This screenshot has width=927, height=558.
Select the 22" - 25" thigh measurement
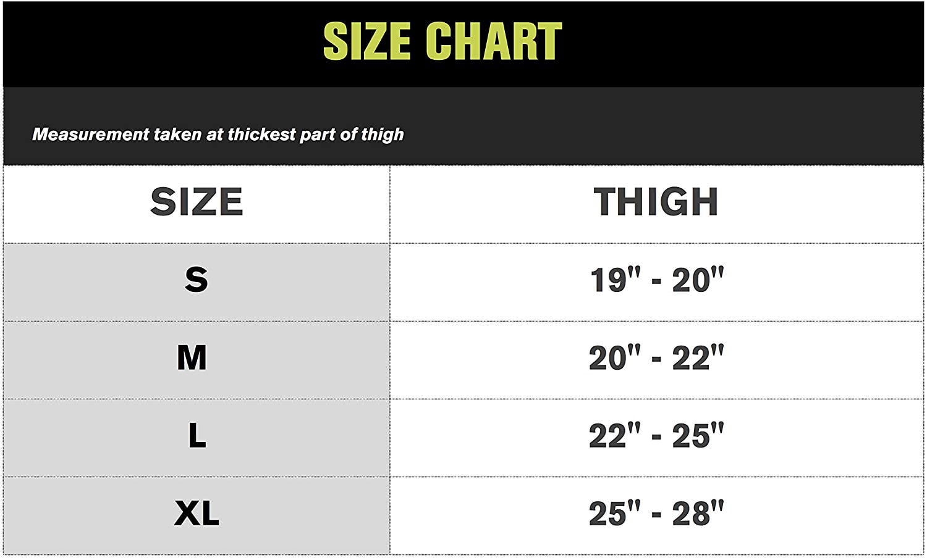656,436
